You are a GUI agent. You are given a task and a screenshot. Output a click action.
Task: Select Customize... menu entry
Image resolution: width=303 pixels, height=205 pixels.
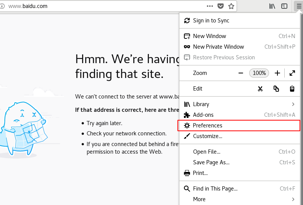[x=240, y=136]
